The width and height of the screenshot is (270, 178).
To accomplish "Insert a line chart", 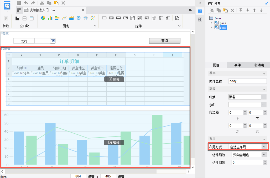I will point(64,18).
